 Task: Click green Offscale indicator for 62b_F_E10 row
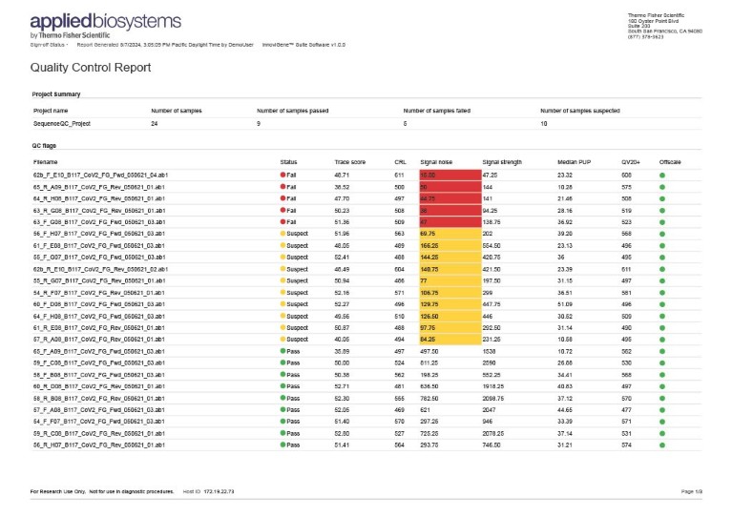click(x=662, y=176)
